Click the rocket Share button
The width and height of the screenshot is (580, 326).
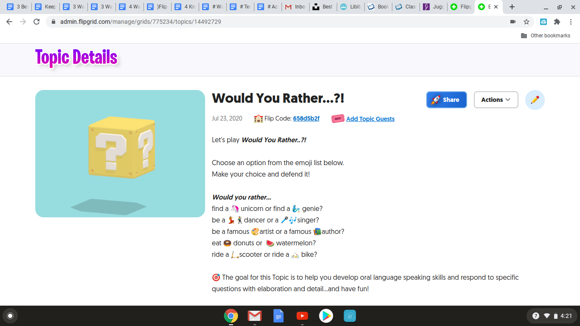click(446, 100)
